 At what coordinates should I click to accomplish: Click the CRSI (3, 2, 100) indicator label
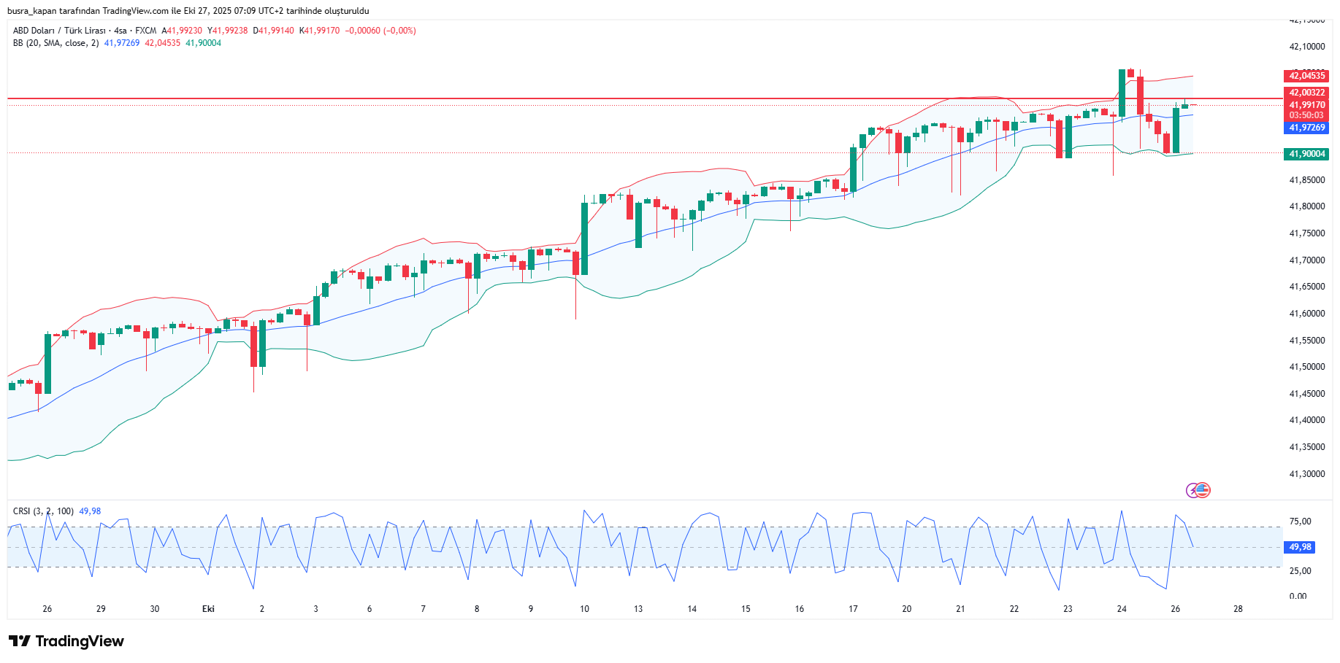(x=43, y=511)
